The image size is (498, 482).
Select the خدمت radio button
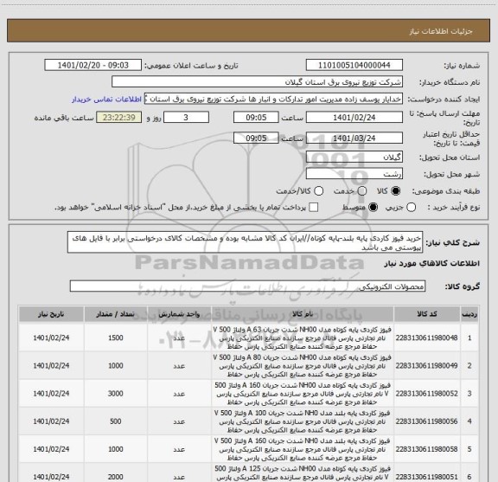point(362,190)
